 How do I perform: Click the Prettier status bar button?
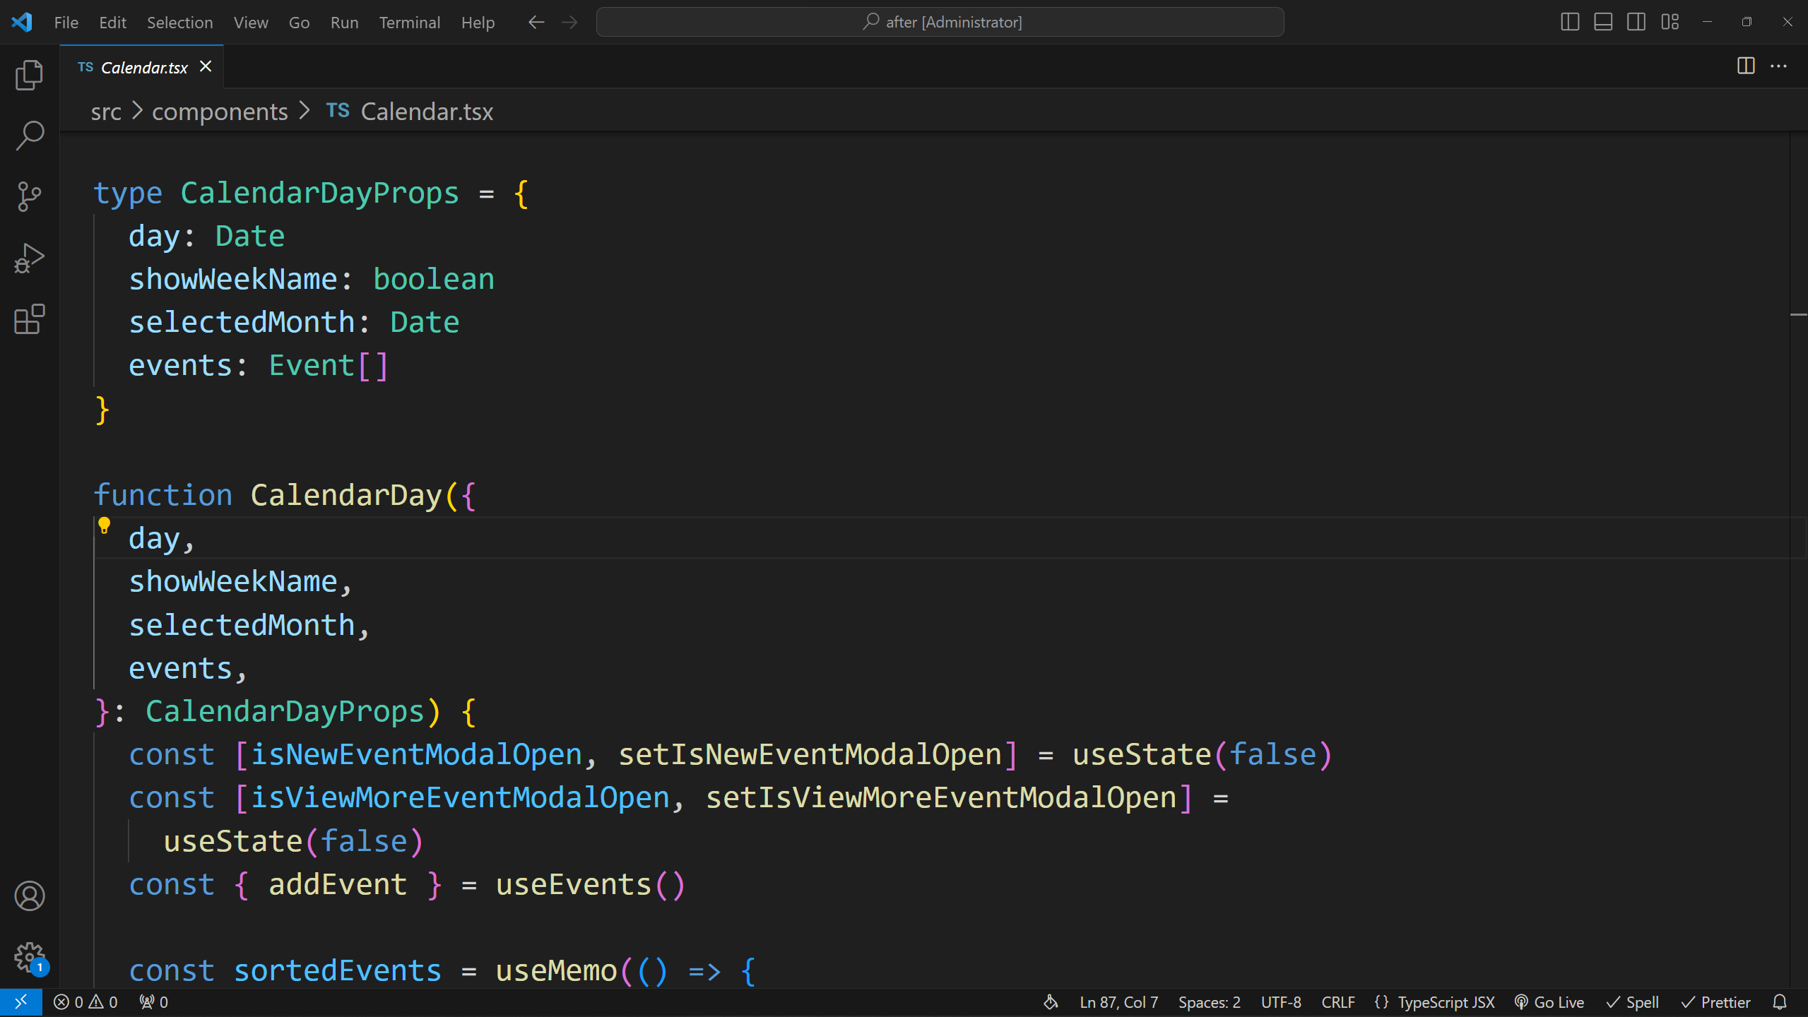[1715, 1002]
